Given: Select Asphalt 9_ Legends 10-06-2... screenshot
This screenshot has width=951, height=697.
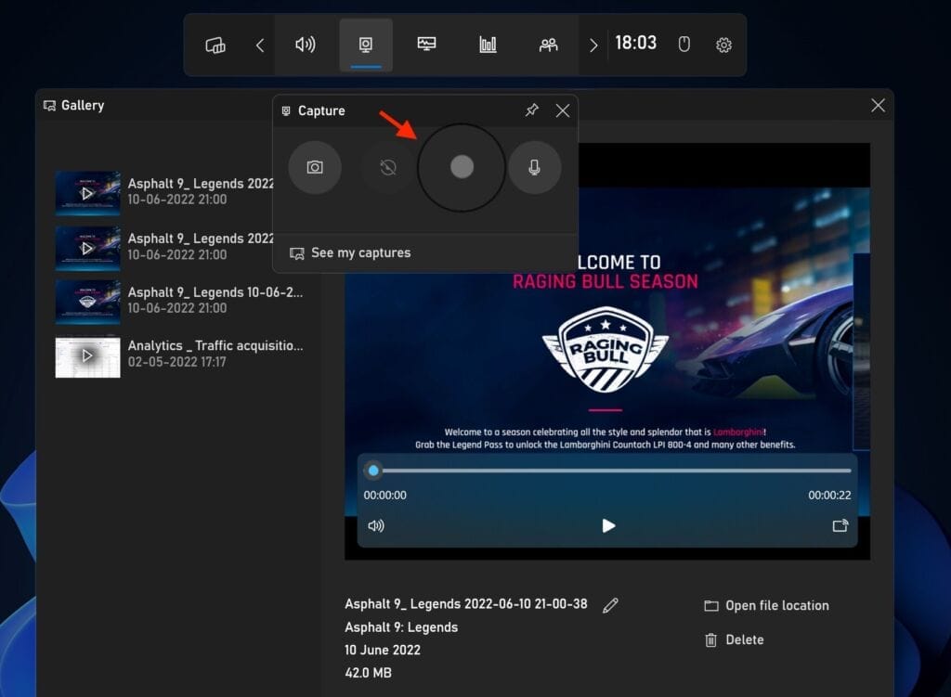Looking at the screenshot, I should point(179,302).
